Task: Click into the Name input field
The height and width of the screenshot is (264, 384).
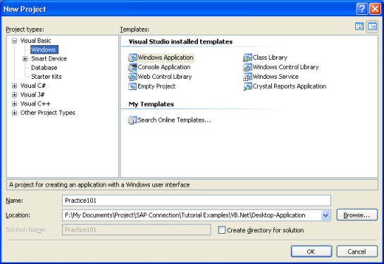Action: coord(197,201)
